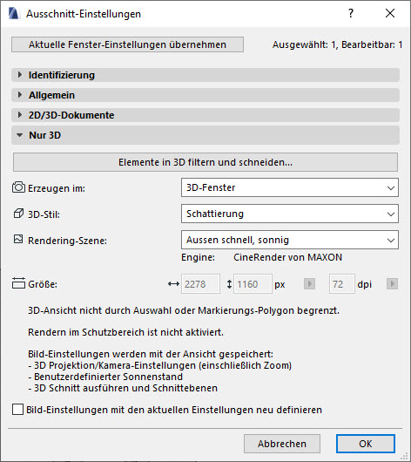Enable Bild-Einstellungen neu definieren checkbox

pos(17,409)
